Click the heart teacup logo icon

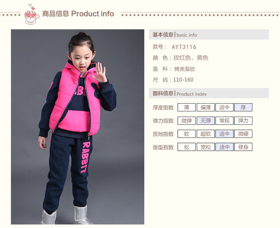pos(32,14)
